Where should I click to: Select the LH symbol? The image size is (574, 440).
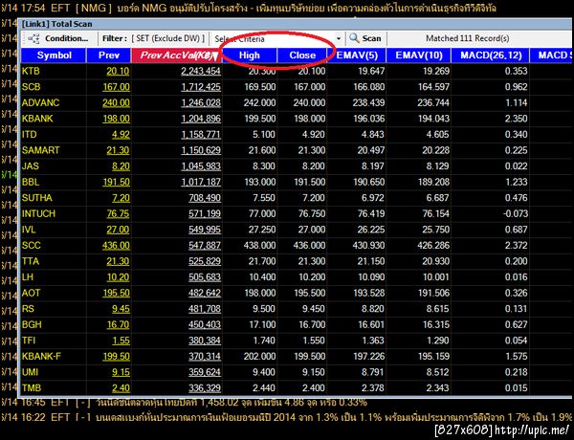click(x=28, y=277)
